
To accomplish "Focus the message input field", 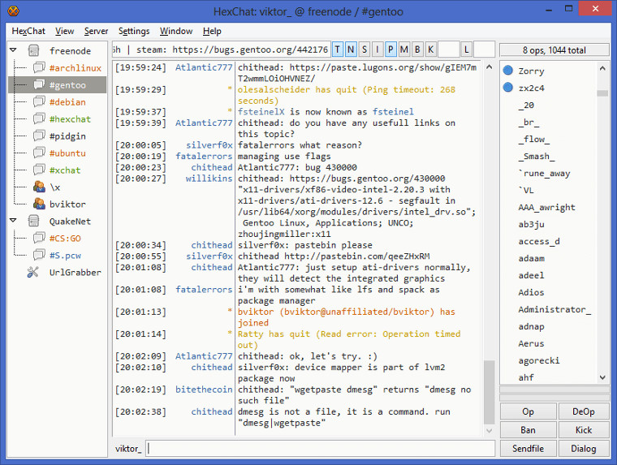I will coord(321,448).
